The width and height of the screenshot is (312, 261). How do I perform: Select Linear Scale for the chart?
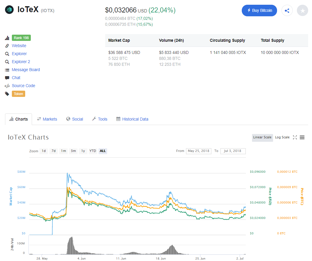coord(262,137)
